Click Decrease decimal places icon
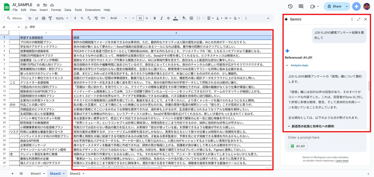The height and width of the screenshot is (177, 374). (89, 18)
